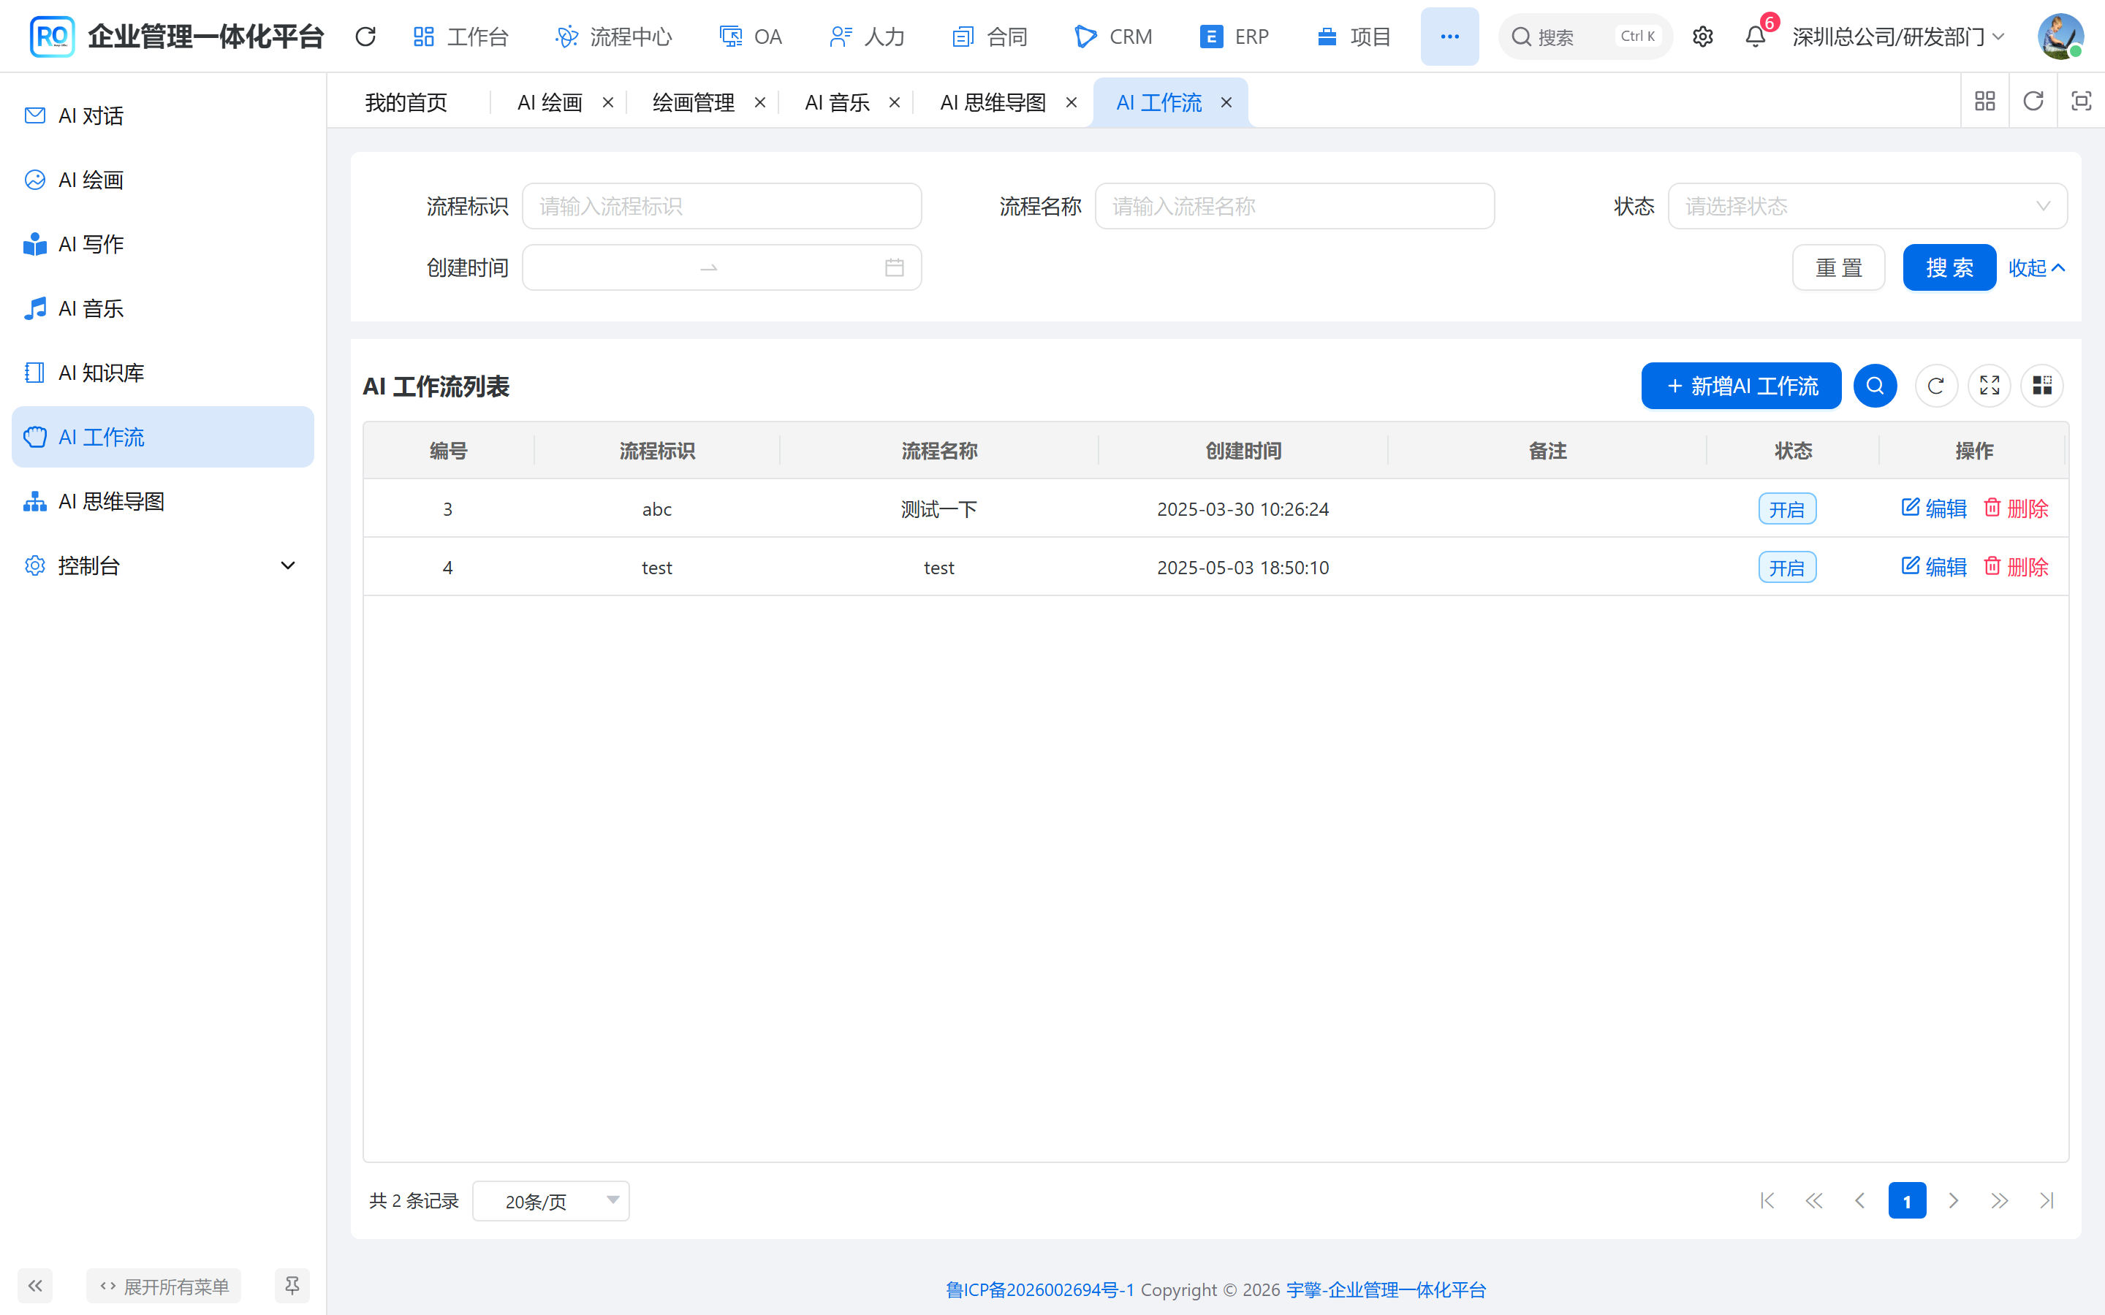Select AI 写作 in the sidebar
This screenshot has height=1315, width=2105.
coord(163,245)
